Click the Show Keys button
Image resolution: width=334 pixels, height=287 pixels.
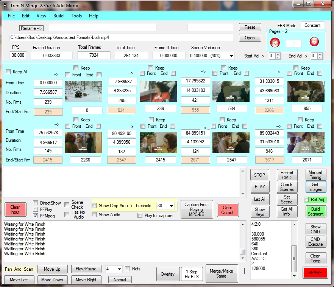click(260, 212)
